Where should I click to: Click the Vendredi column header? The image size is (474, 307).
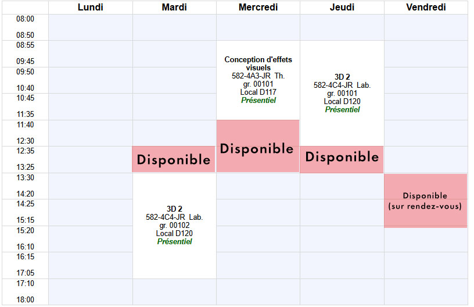(426, 8)
